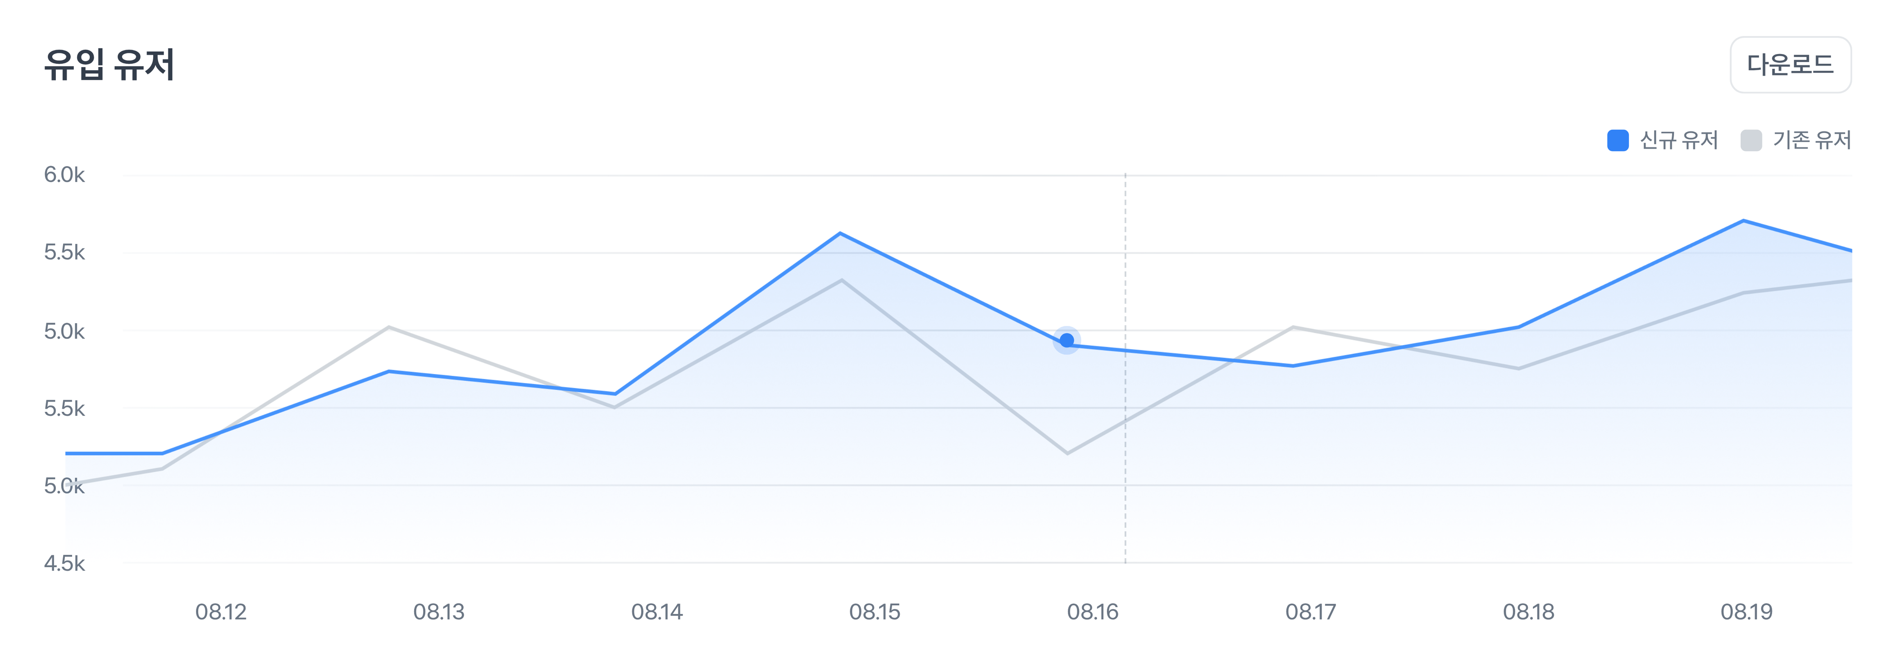The height and width of the screenshot is (672, 1896).
Task: Select the 08.17 x-axis label
Action: [x=1310, y=612]
